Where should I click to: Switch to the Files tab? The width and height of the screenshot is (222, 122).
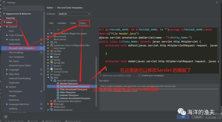[51, 23]
